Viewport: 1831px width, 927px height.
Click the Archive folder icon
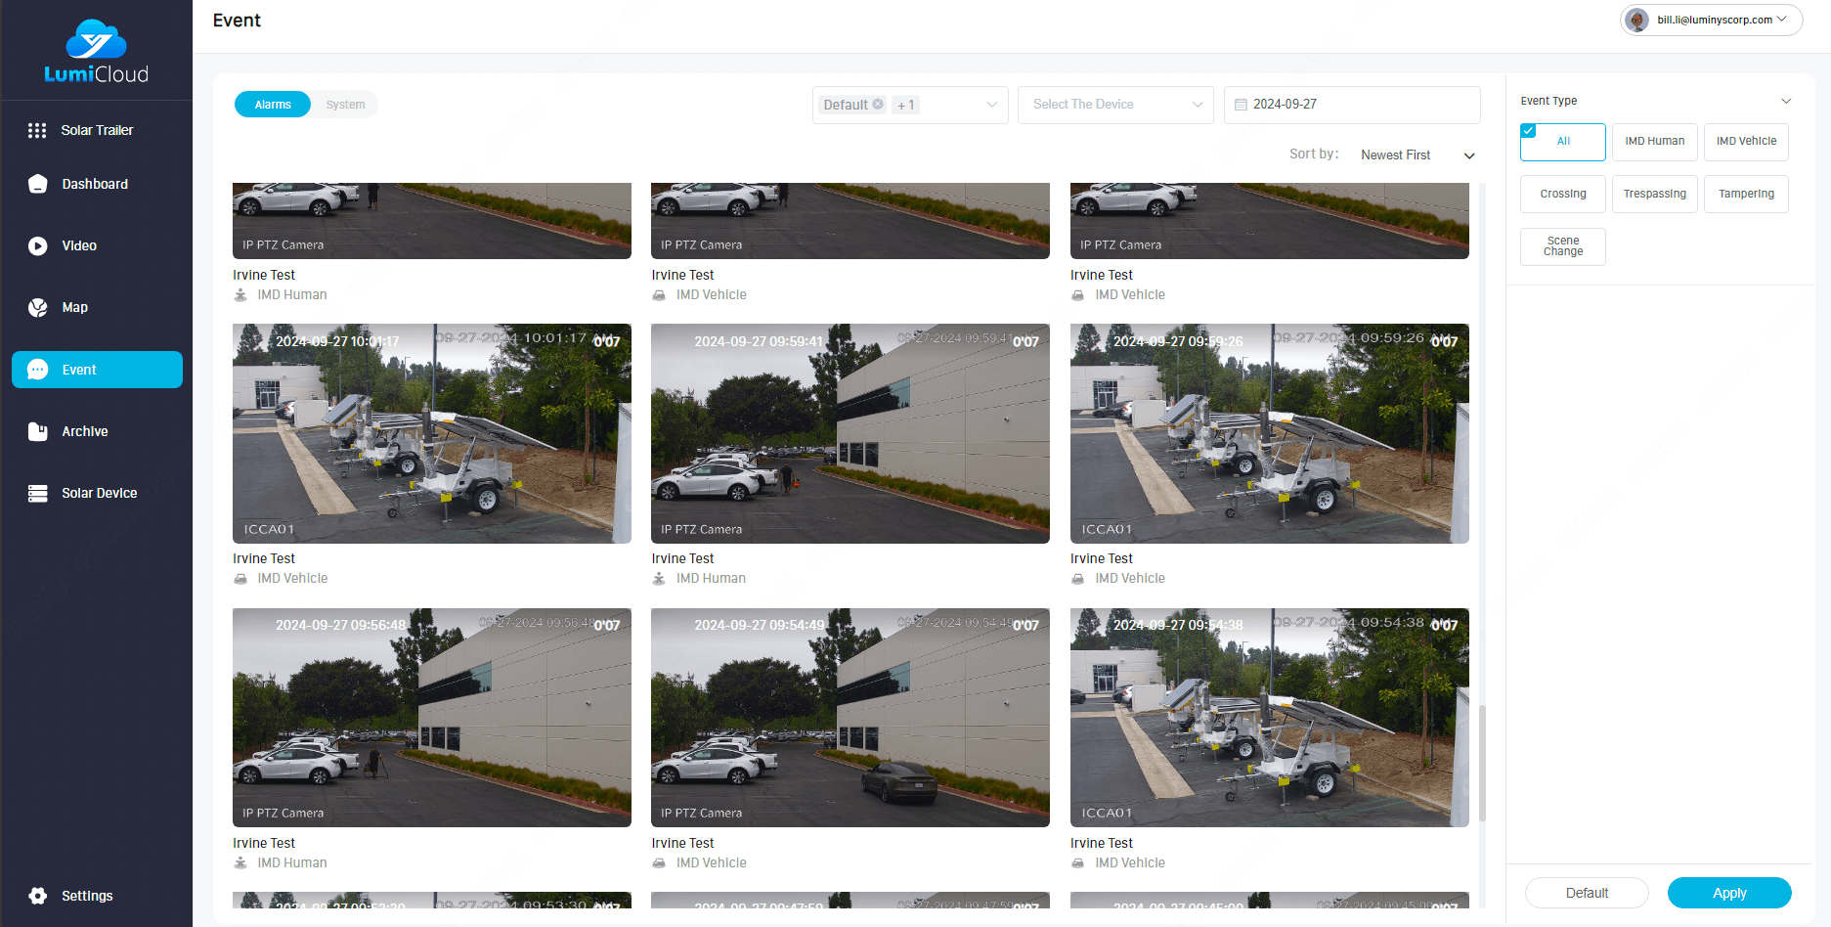pos(37,431)
